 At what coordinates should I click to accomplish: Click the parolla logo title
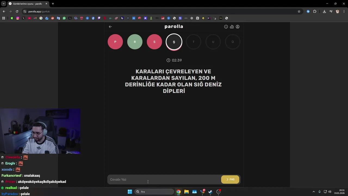click(174, 27)
